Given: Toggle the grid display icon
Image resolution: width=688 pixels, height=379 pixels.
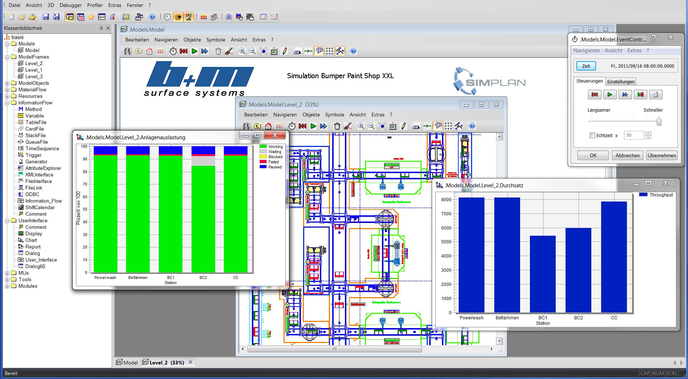Looking at the screenshot, I should [330, 51].
